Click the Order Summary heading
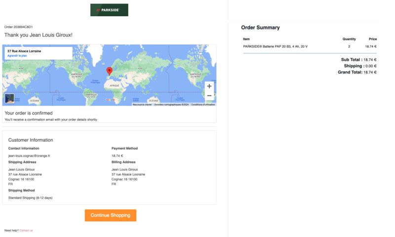The height and width of the screenshot is (237, 395). (x=260, y=28)
